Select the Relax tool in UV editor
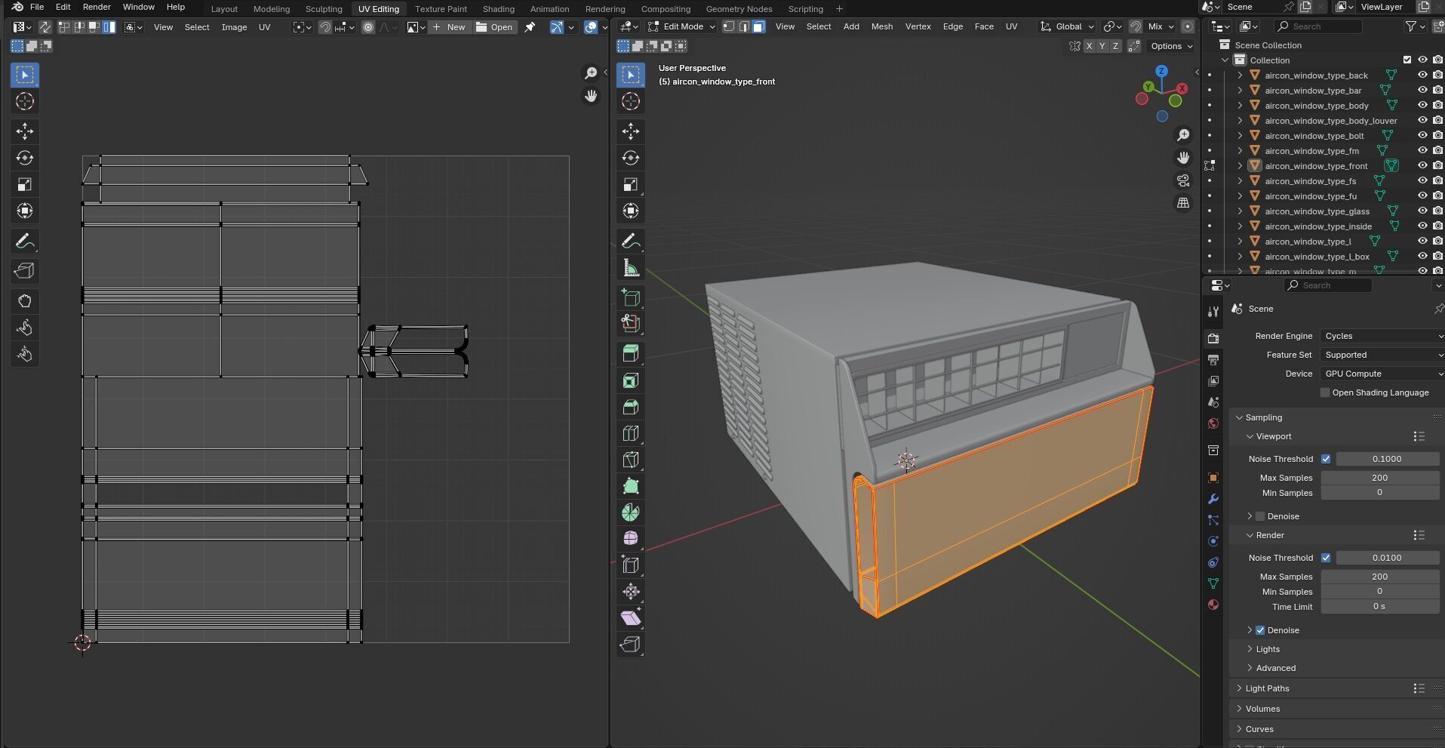Image resolution: width=1445 pixels, height=748 pixels. [x=25, y=328]
